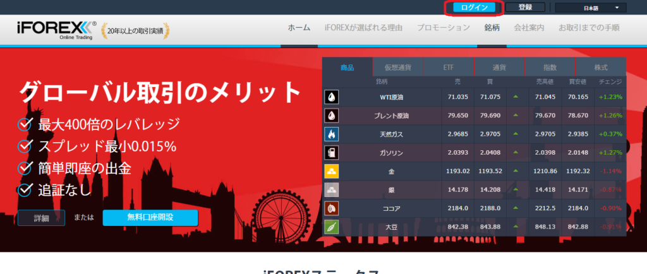Image resolution: width=647 pixels, height=274 pixels.
Task: Click the 最大400倍のレバレッジ text
Action: [x=109, y=124]
